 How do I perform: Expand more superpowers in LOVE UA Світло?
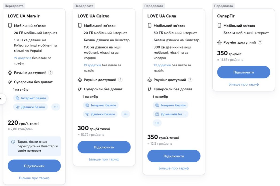coord(126,114)
